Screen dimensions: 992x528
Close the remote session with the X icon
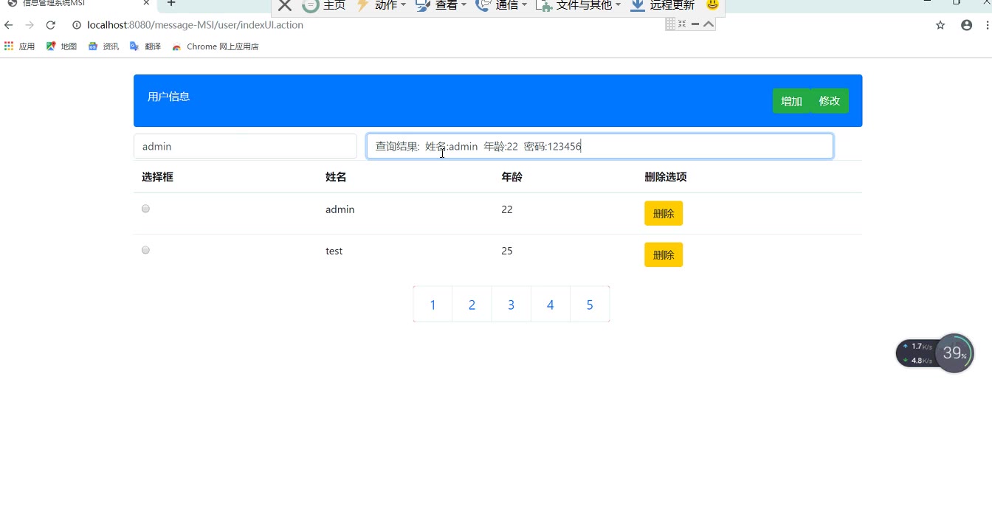click(x=285, y=6)
